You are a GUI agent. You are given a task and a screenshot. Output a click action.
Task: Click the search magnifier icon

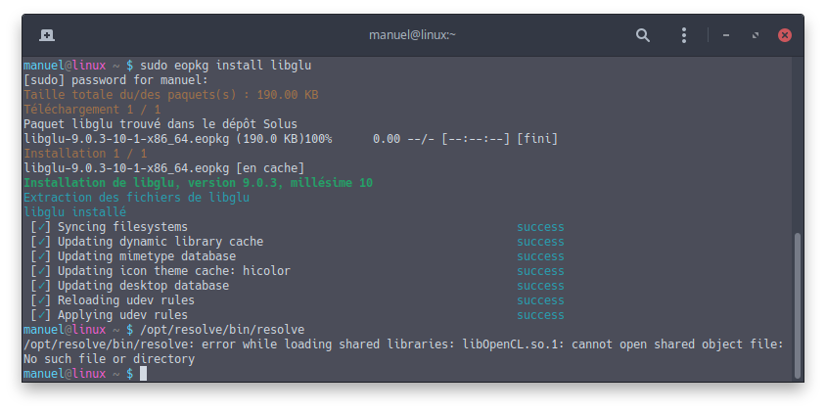tap(643, 35)
